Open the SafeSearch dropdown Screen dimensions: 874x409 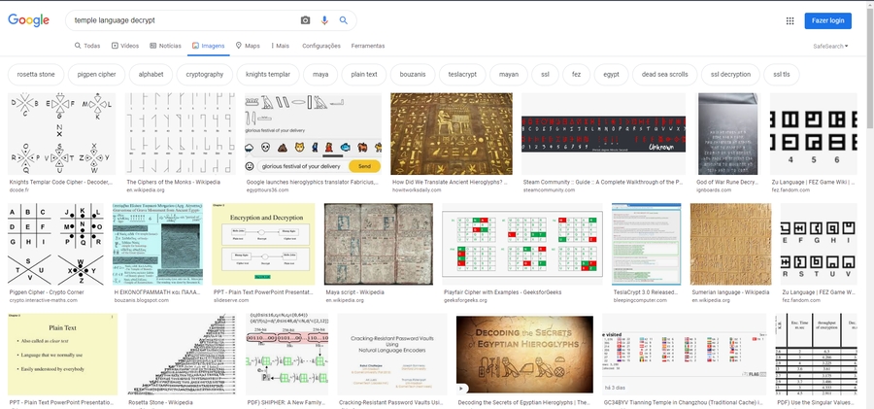[831, 46]
